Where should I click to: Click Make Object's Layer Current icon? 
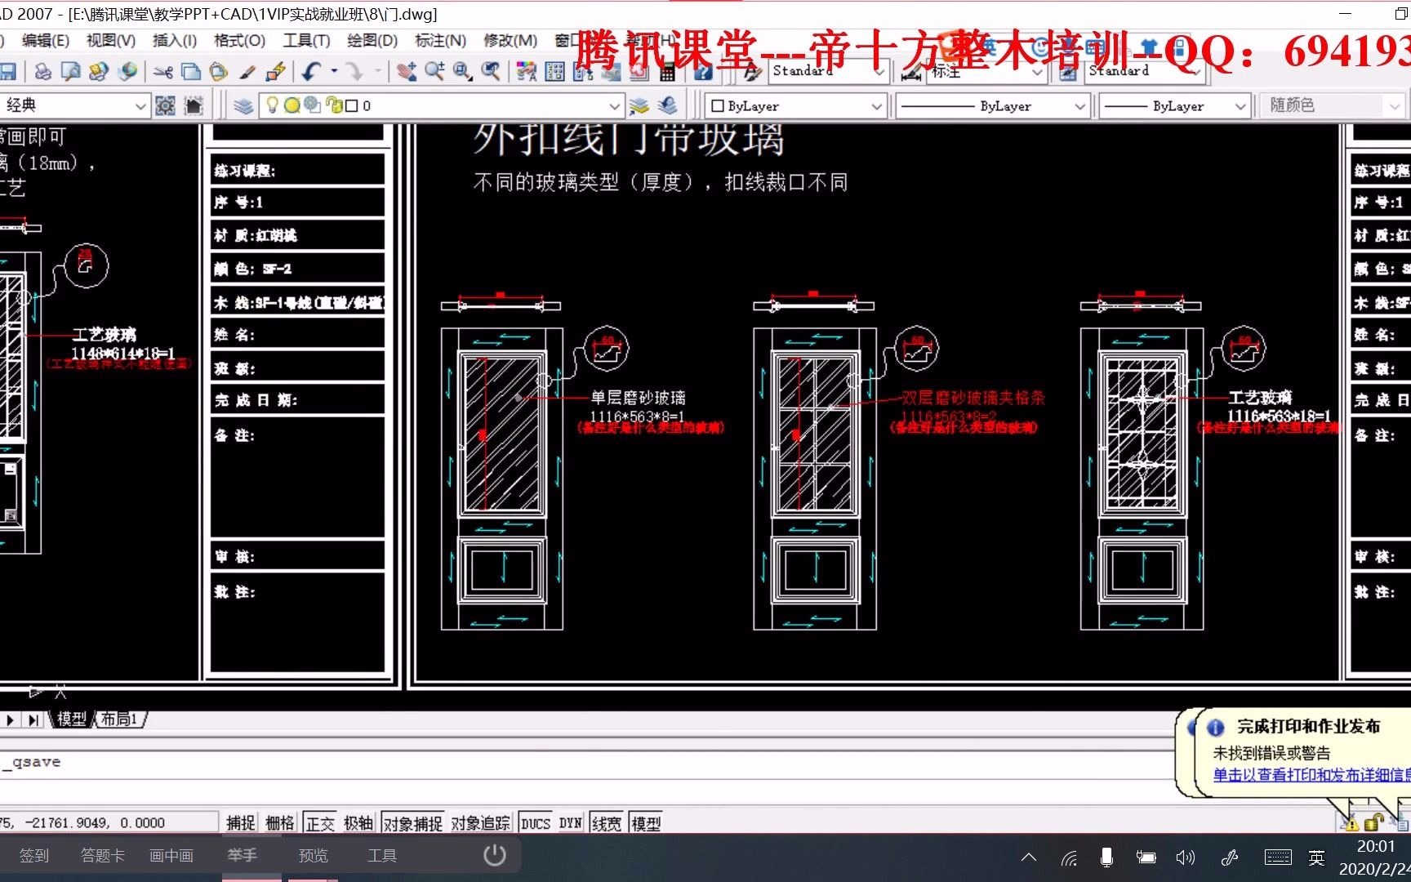639,106
